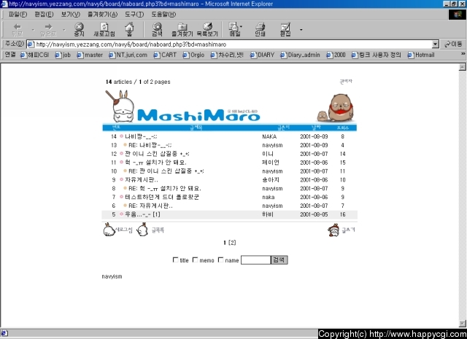Open the Back button history dropdown arrow
The height and width of the screenshot is (339, 467).
(x=33, y=29)
